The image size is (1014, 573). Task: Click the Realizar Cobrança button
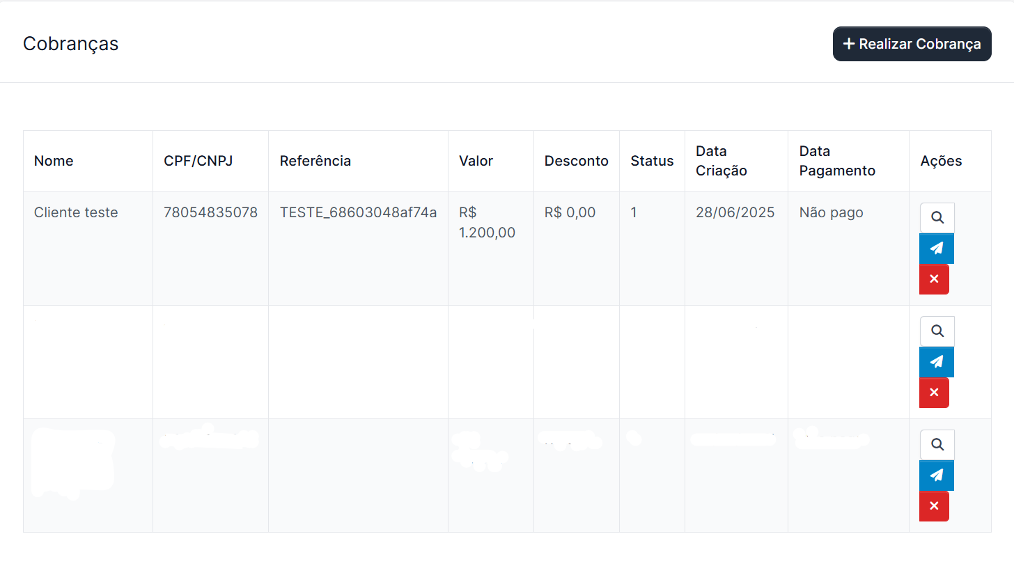[912, 44]
